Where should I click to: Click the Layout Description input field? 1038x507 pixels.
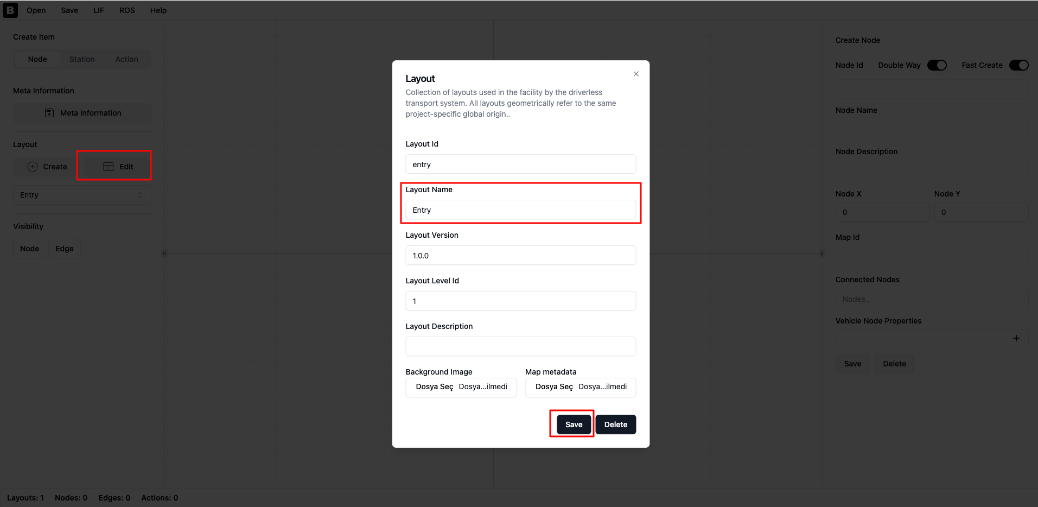click(x=521, y=346)
